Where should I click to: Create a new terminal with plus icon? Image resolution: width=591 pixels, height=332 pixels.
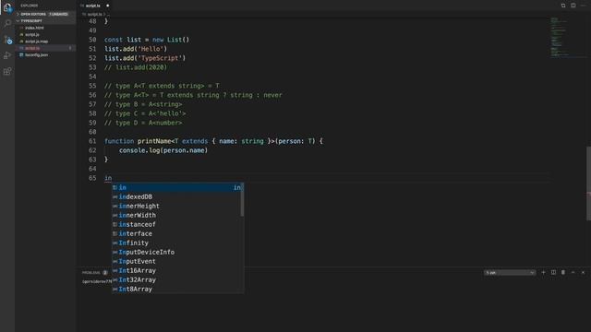[543, 273]
